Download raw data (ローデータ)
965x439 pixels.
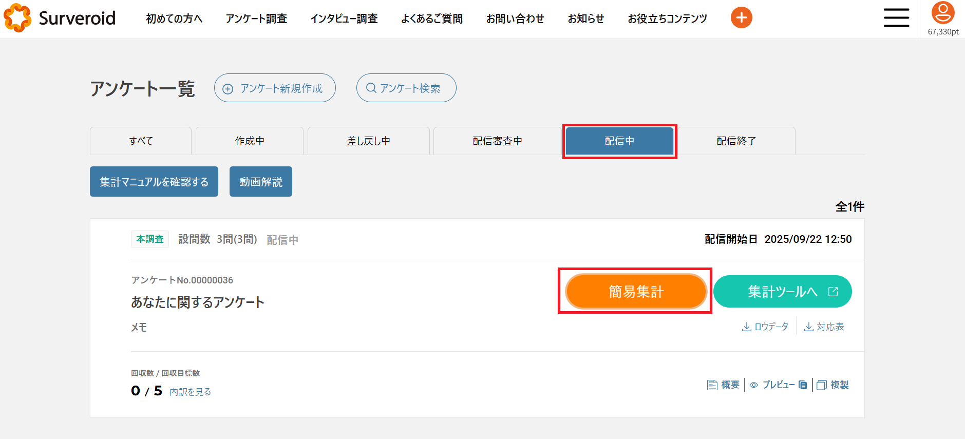765,327
